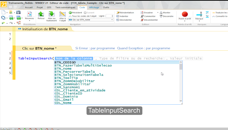Click the Marque bookmark icon
The image size is (228, 130).
199,14
